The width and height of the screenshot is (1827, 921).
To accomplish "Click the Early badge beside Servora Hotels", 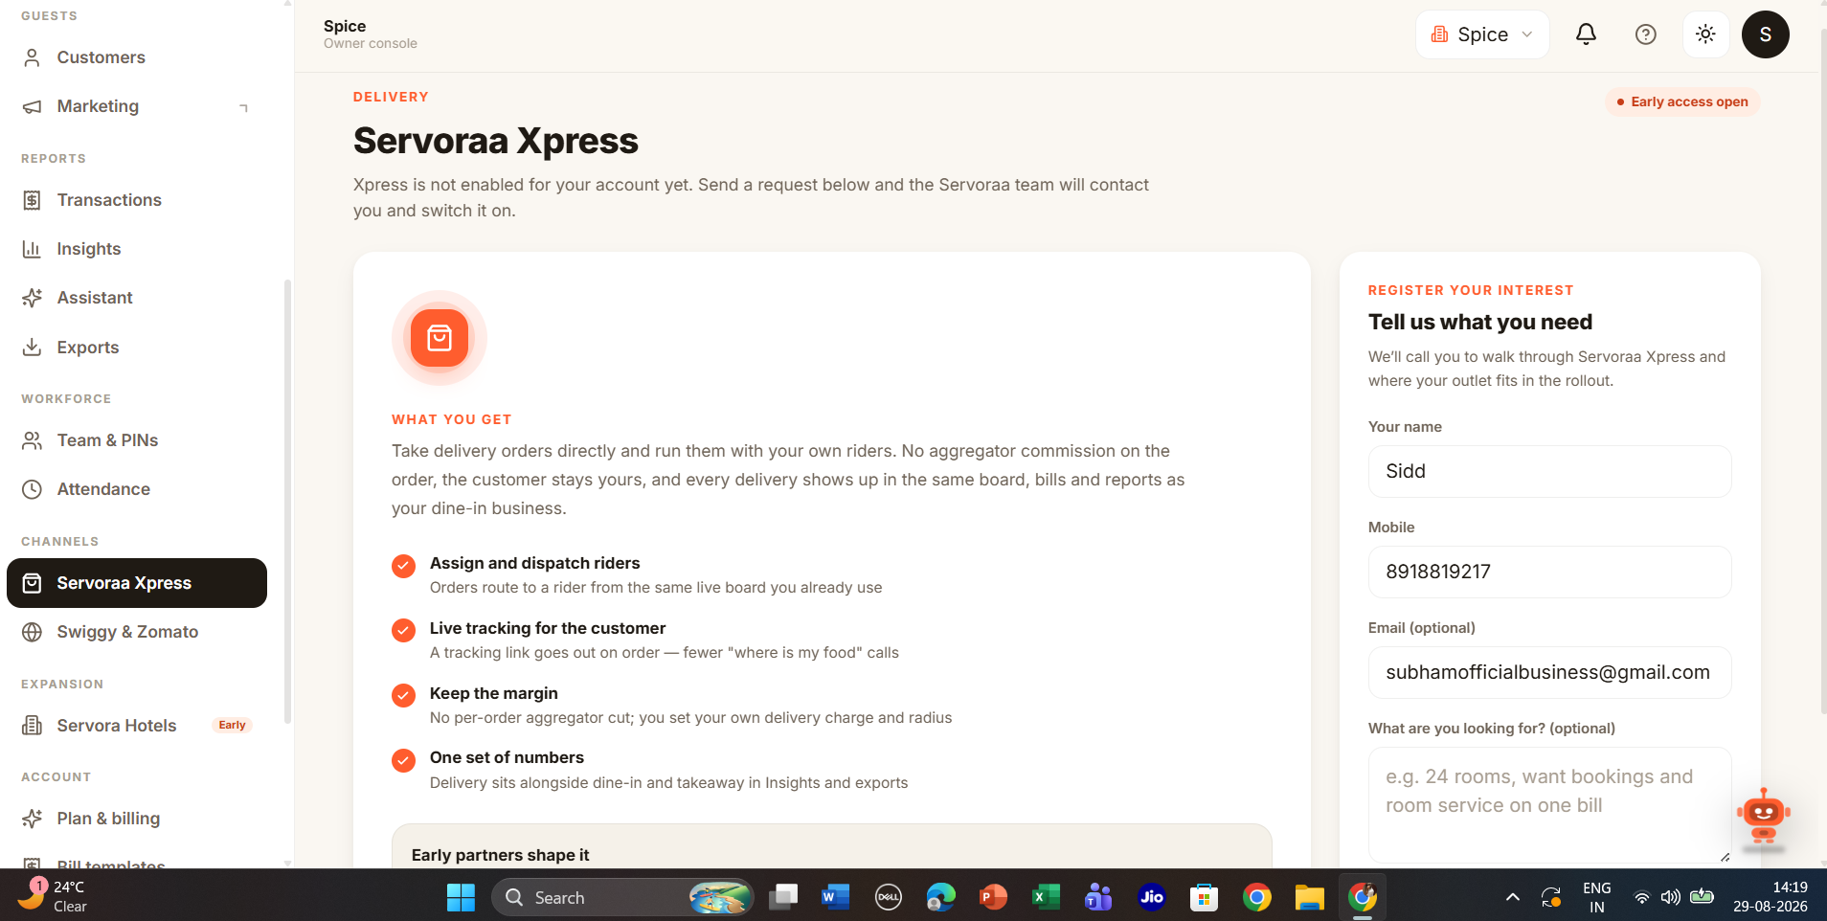I will [x=232, y=726].
